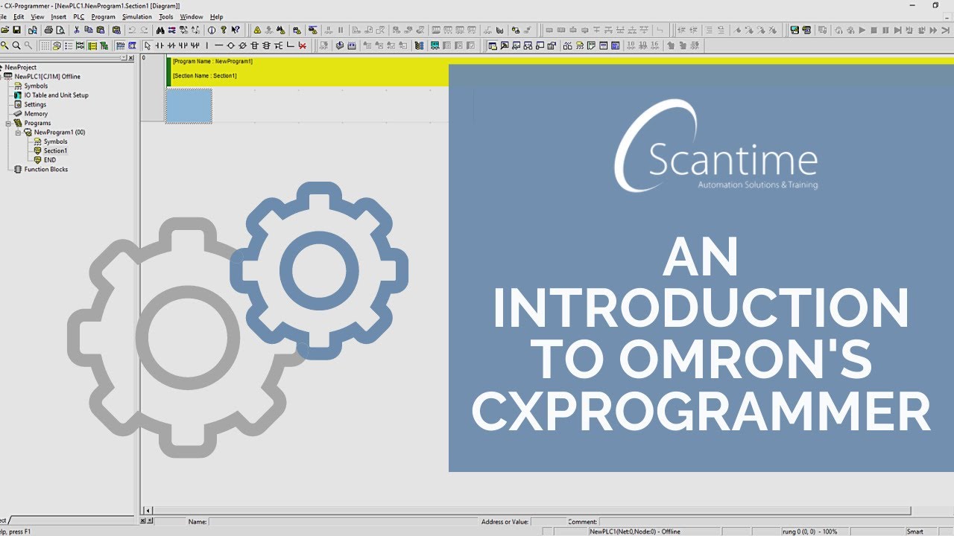Image resolution: width=954 pixels, height=536 pixels.
Task: Click the Pause simulation icon
Action: pyautogui.click(x=885, y=30)
